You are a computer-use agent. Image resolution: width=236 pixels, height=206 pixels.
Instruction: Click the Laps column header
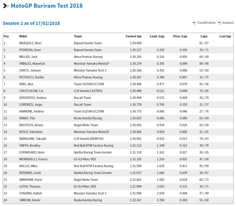(x=204, y=36)
